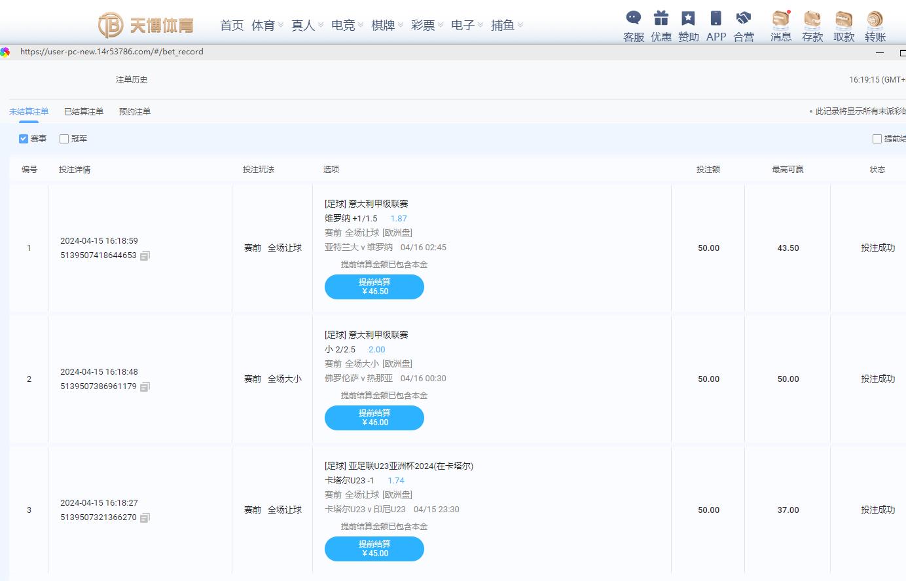Open the 赞助 sponsorship icon
The image size is (906, 581).
688,19
